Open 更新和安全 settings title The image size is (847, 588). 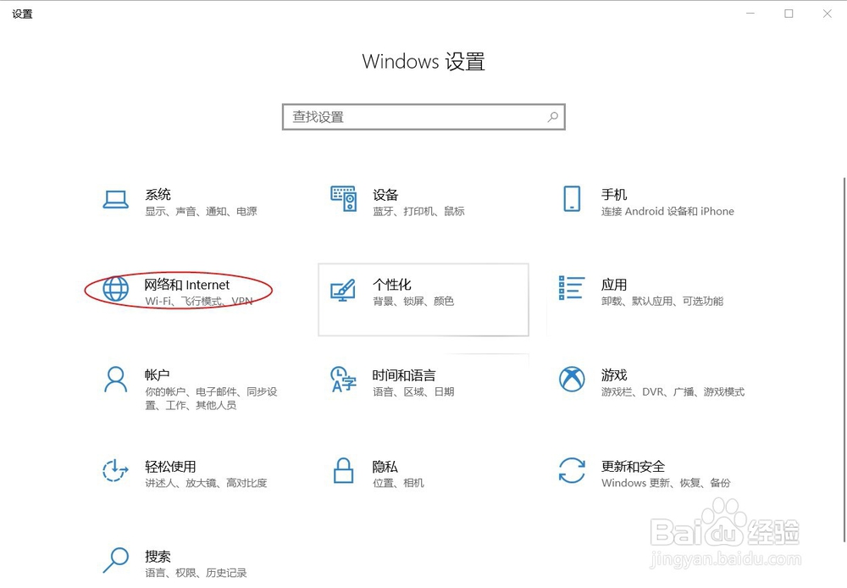[633, 466]
